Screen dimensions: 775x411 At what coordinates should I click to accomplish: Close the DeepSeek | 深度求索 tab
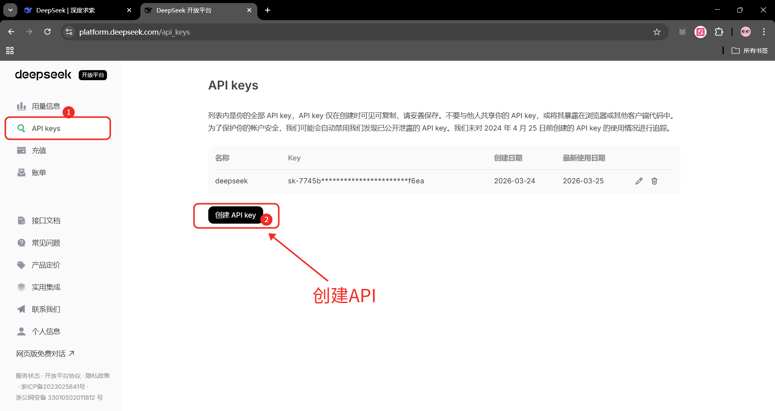point(129,10)
